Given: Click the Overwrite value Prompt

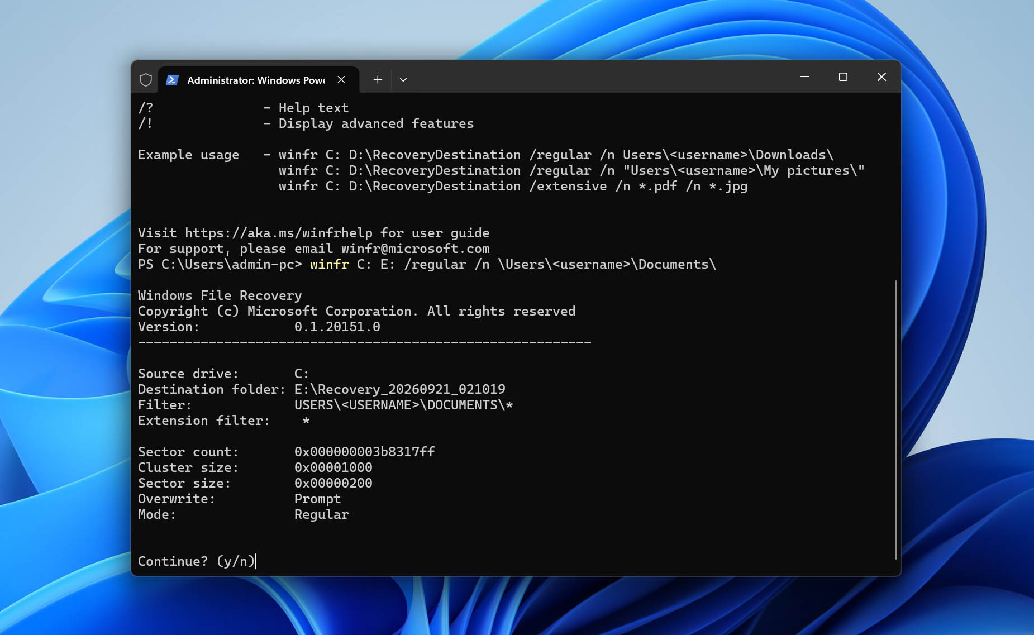Looking at the screenshot, I should (317, 499).
